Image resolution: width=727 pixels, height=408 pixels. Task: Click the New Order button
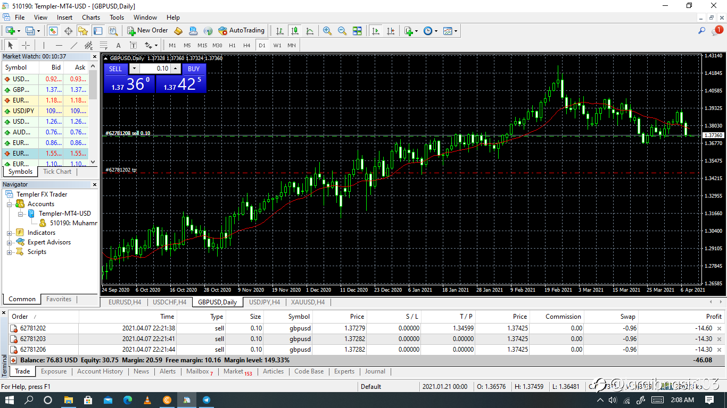(147, 31)
